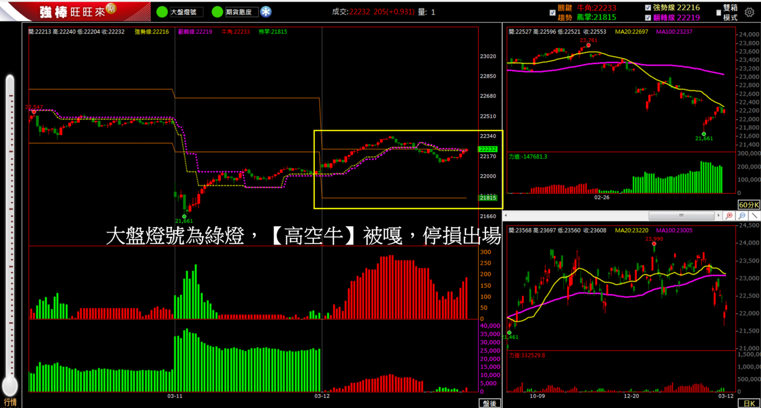Screen dimensions: 761x408
Task: Click the MA100:23237 label on 60分K chart
Action: (674, 32)
